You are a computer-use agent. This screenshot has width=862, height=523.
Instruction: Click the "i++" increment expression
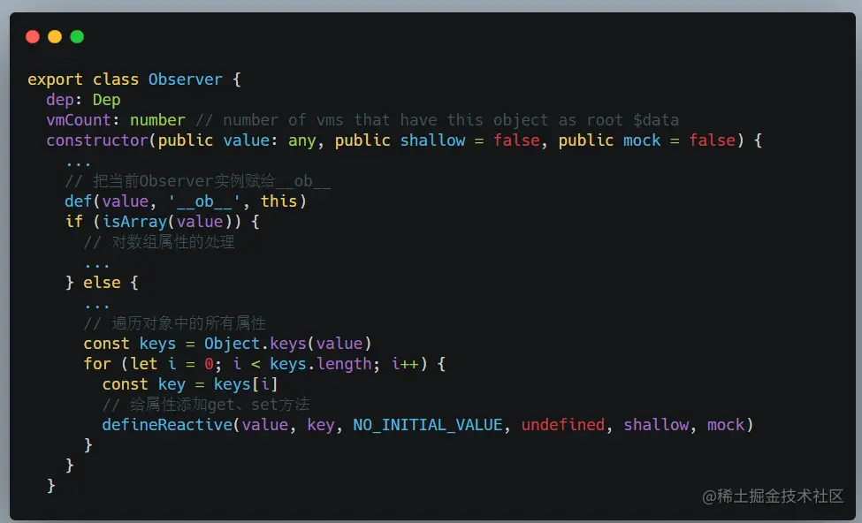point(405,364)
